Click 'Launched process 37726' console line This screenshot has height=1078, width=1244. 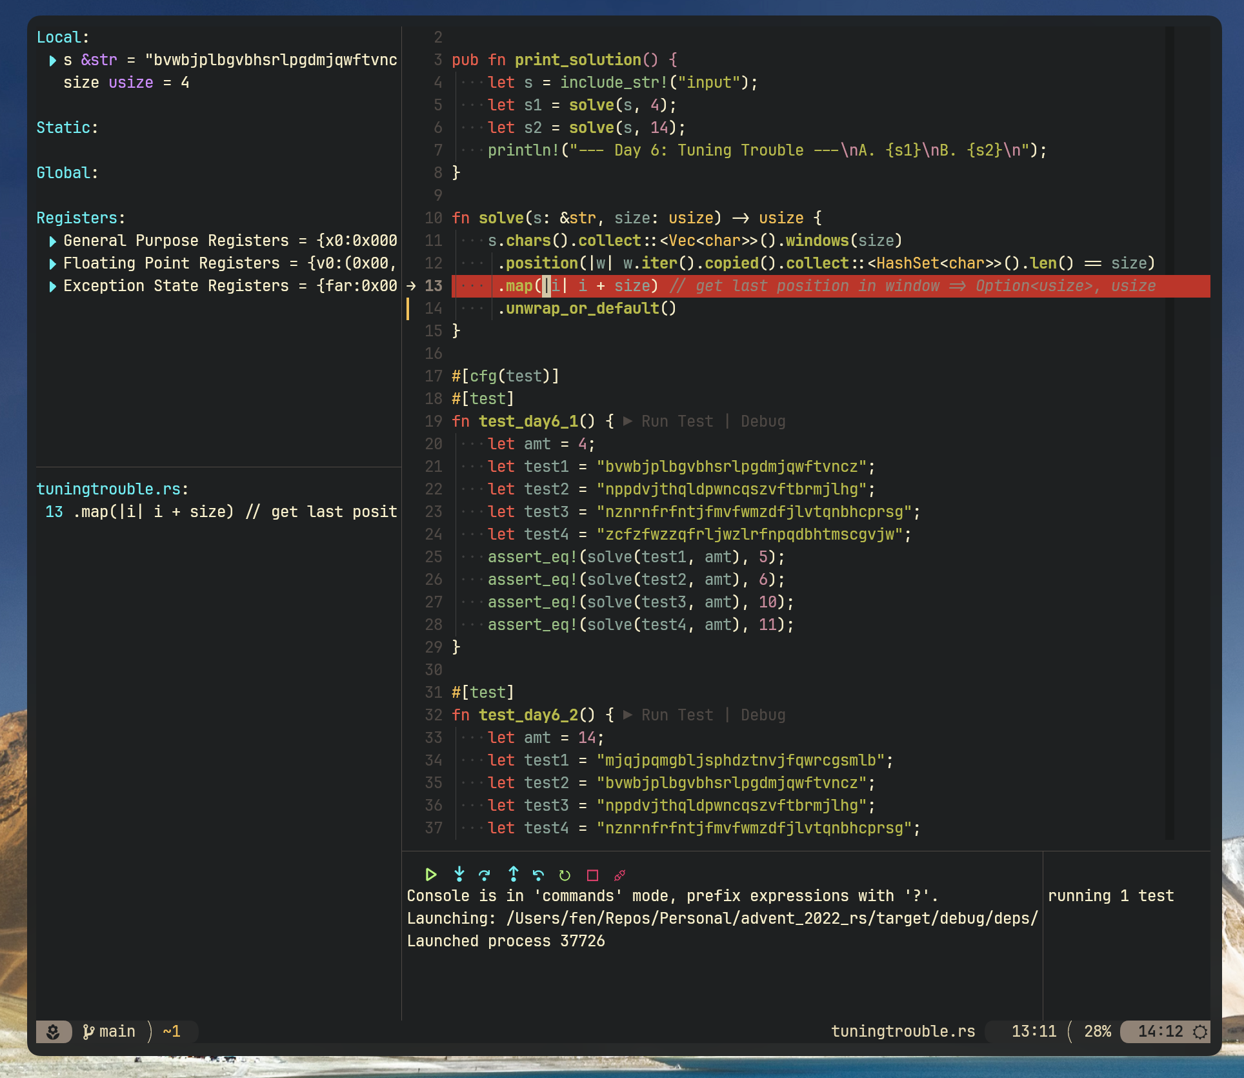tap(506, 941)
